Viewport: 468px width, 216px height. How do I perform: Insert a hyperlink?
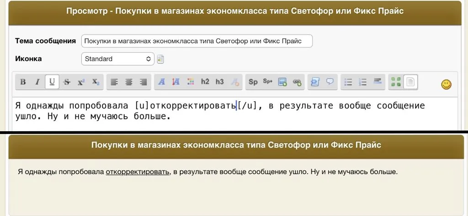pyautogui.click(x=297, y=82)
